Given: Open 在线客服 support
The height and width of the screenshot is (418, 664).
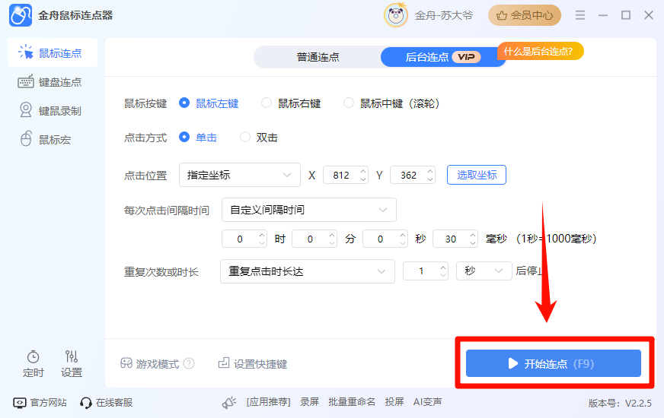Looking at the screenshot, I should pos(107,402).
